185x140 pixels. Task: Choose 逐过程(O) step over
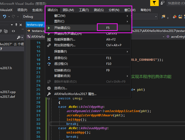[x=88, y=64]
